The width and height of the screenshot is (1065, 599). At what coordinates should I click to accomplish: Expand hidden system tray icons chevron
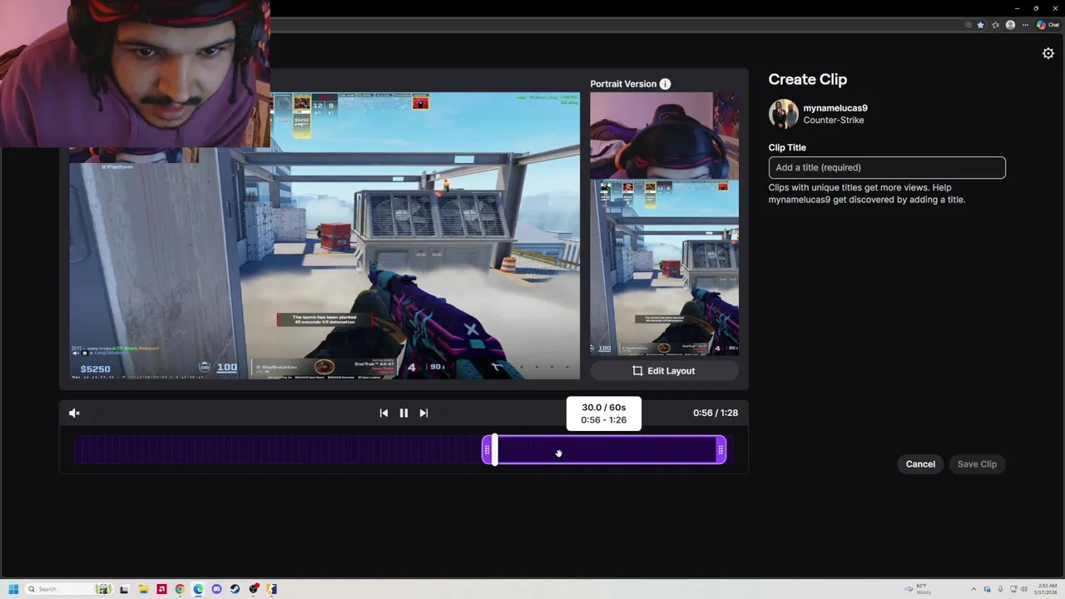tap(973, 589)
